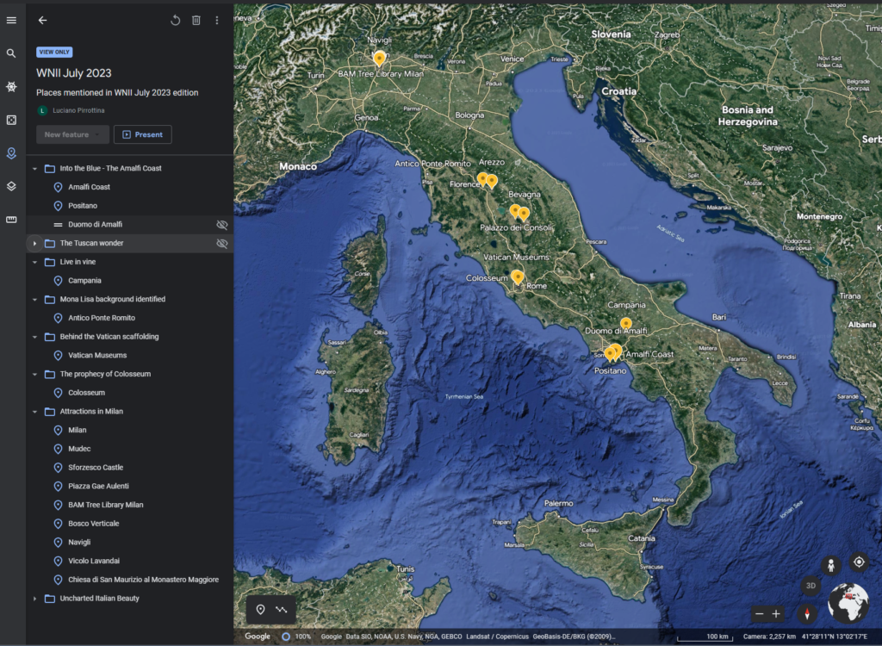Click the Google logo on the map
The height and width of the screenshot is (646, 882).
[x=258, y=637]
